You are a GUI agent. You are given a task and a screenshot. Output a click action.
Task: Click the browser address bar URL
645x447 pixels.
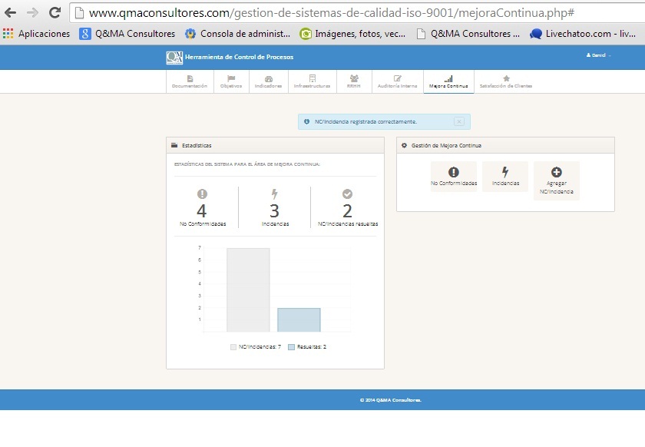(330, 13)
